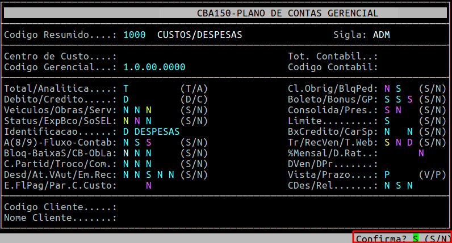The height and width of the screenshot is (243, 452).
Task: Select the Total/Analitica value T
Action: pyautogui.click(x=126, y=88)
